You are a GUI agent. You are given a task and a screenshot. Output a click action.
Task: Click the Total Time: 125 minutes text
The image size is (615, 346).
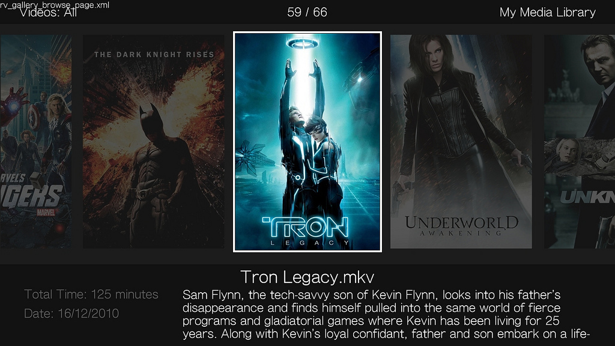tap(91, 294)
